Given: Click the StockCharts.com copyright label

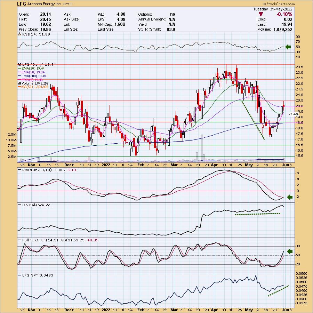Looking at the screenshot, I should coord(279,4).
